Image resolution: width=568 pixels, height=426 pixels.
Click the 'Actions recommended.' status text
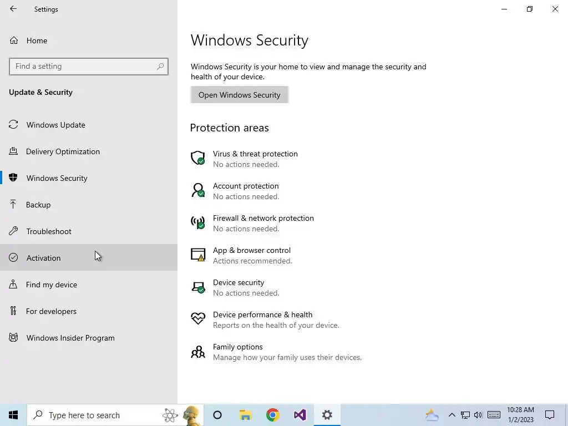tap(252, 261)
